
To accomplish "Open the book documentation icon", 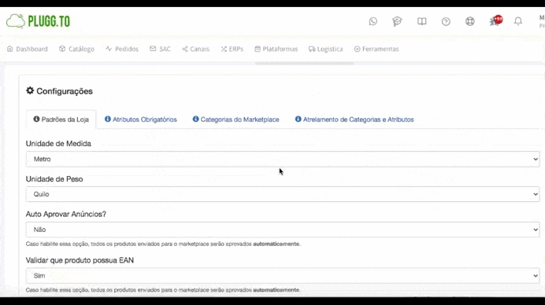I will pyautogui.click(x=421, y=21).
